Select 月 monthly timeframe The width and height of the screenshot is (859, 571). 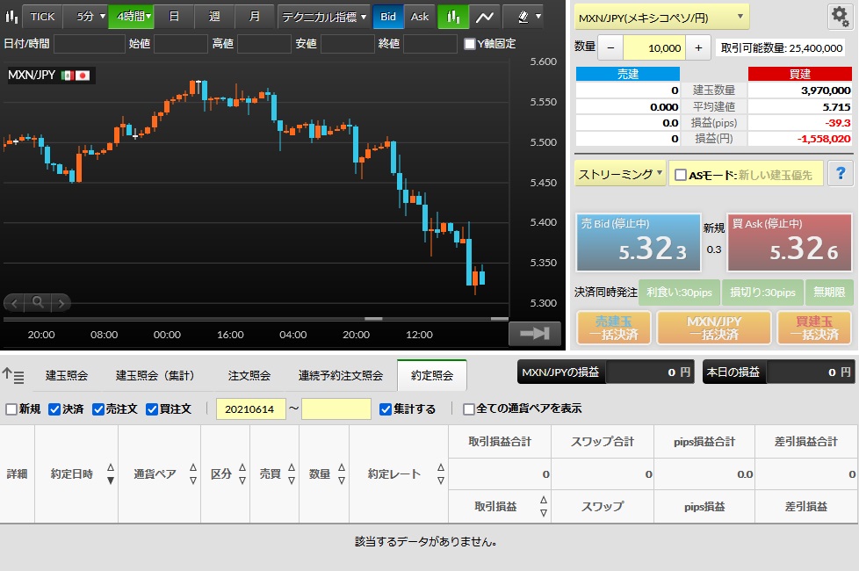(254, 17)
